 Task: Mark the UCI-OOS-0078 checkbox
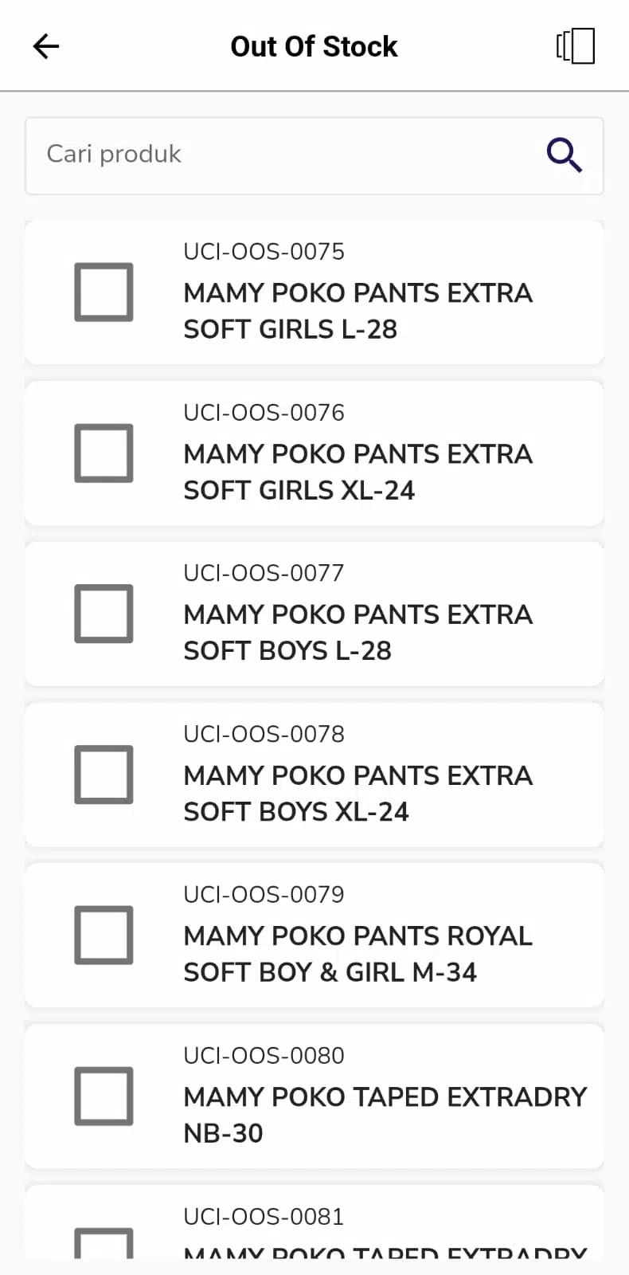click(x=104, y=775)
